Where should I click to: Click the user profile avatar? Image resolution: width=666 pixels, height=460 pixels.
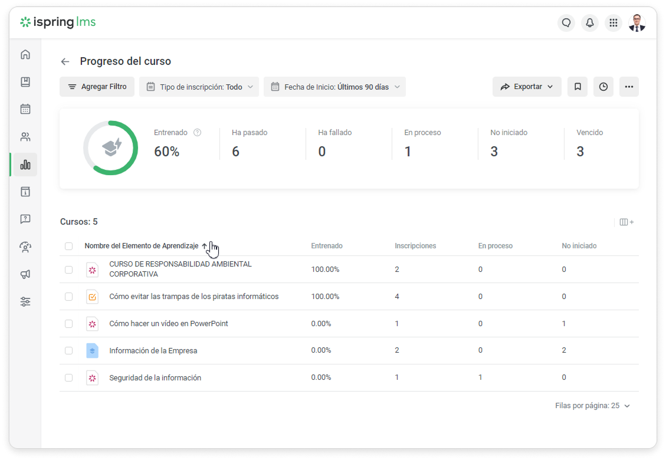(637, 23)
